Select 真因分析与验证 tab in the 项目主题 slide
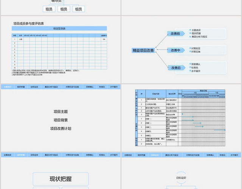 pyautogui.click(x=51, y=87)
